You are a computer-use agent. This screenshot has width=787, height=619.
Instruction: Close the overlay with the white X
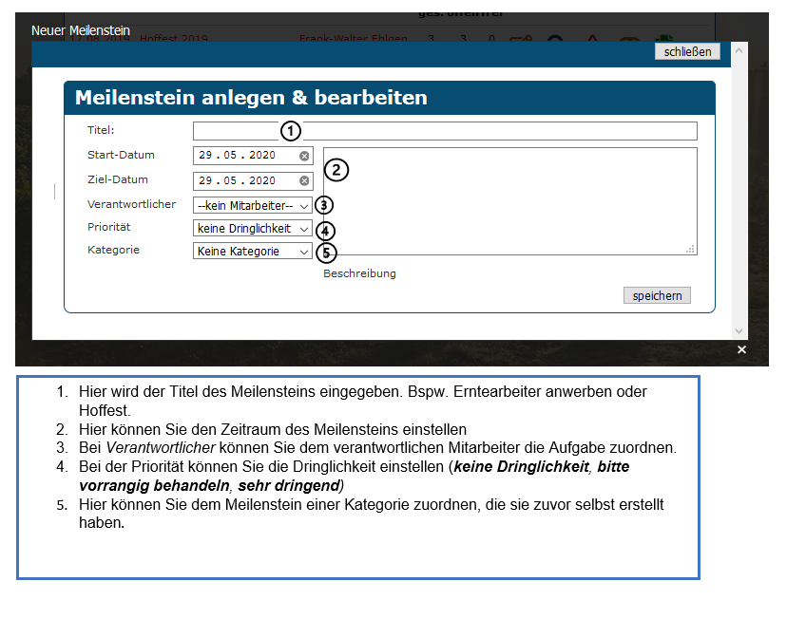coord(741,350)
